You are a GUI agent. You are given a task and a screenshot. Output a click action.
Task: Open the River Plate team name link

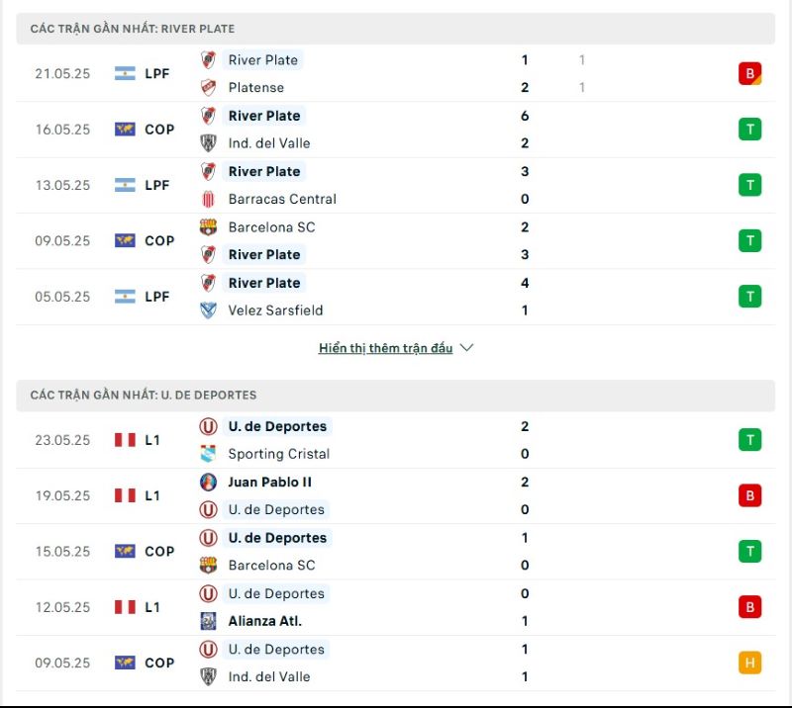(x=263, y=60)
